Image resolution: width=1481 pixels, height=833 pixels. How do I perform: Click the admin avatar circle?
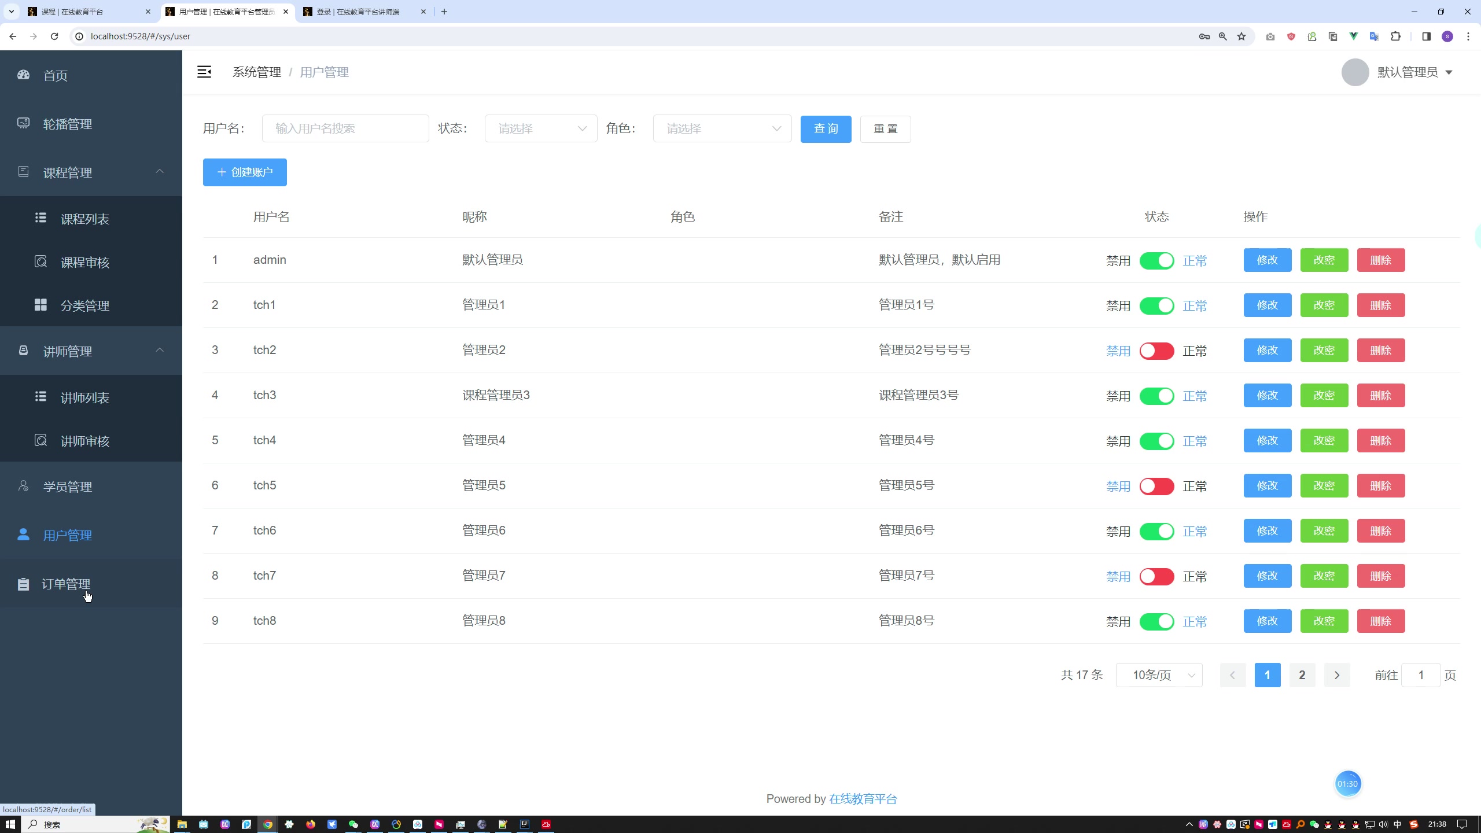point(1355,72)
